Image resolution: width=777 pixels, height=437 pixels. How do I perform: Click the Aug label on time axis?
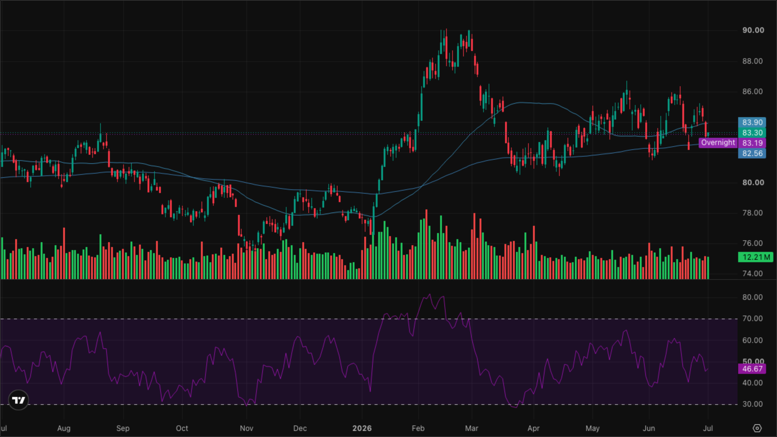[x=64, y=428]
